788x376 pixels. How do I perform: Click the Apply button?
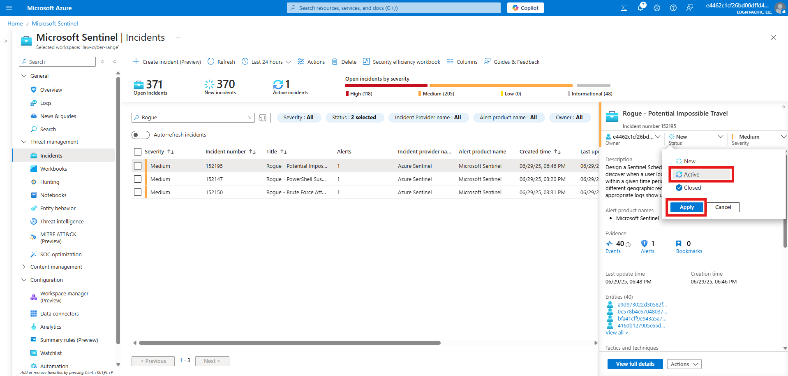click(686, 207)
